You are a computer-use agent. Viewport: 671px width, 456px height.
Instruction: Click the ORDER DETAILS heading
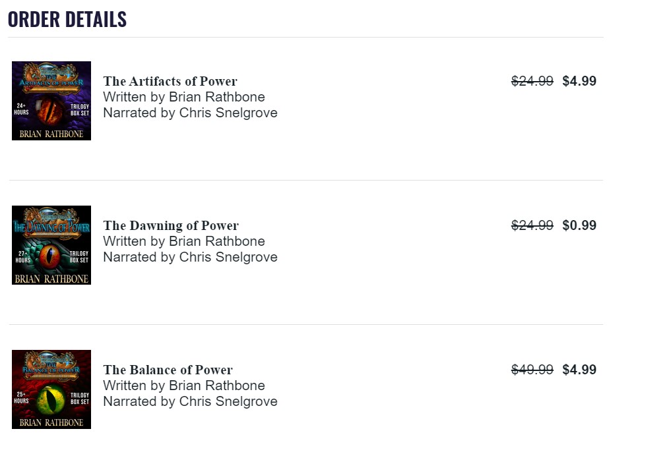(67, 19)
